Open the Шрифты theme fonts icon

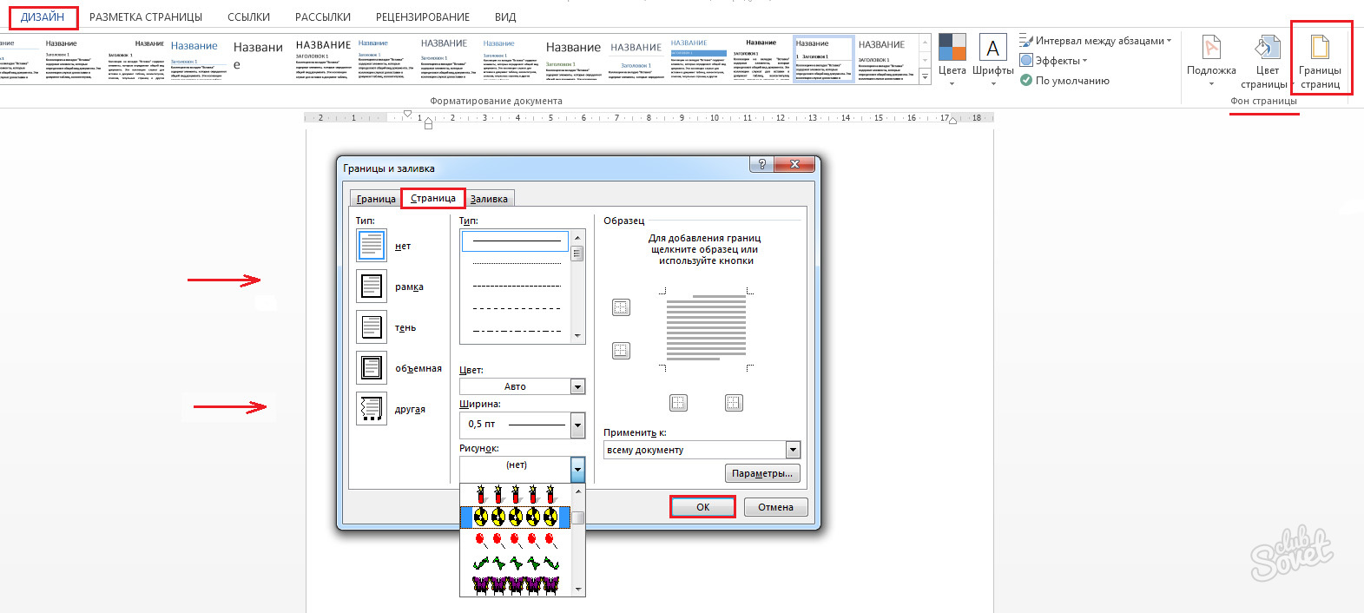(992, 49)
